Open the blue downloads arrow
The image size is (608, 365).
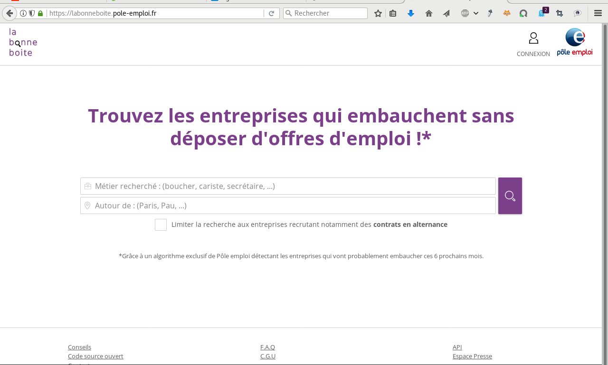coord(411,13)
